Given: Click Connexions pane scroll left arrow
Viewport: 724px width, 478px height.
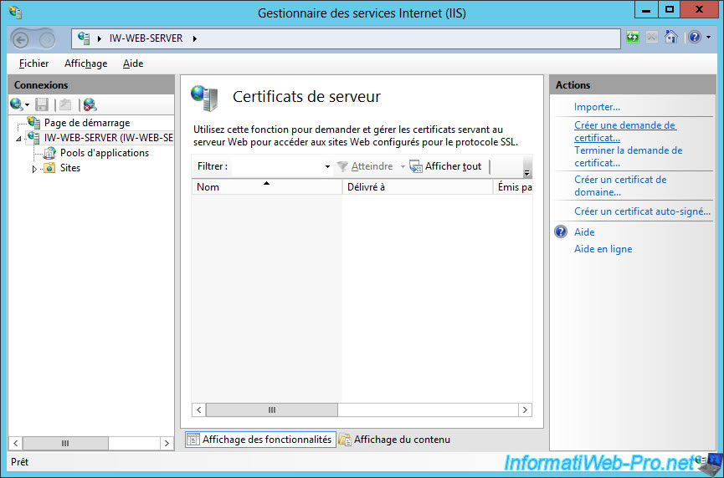Looking at the screenshot, I should pyautogui.click(x=16, y=444).
